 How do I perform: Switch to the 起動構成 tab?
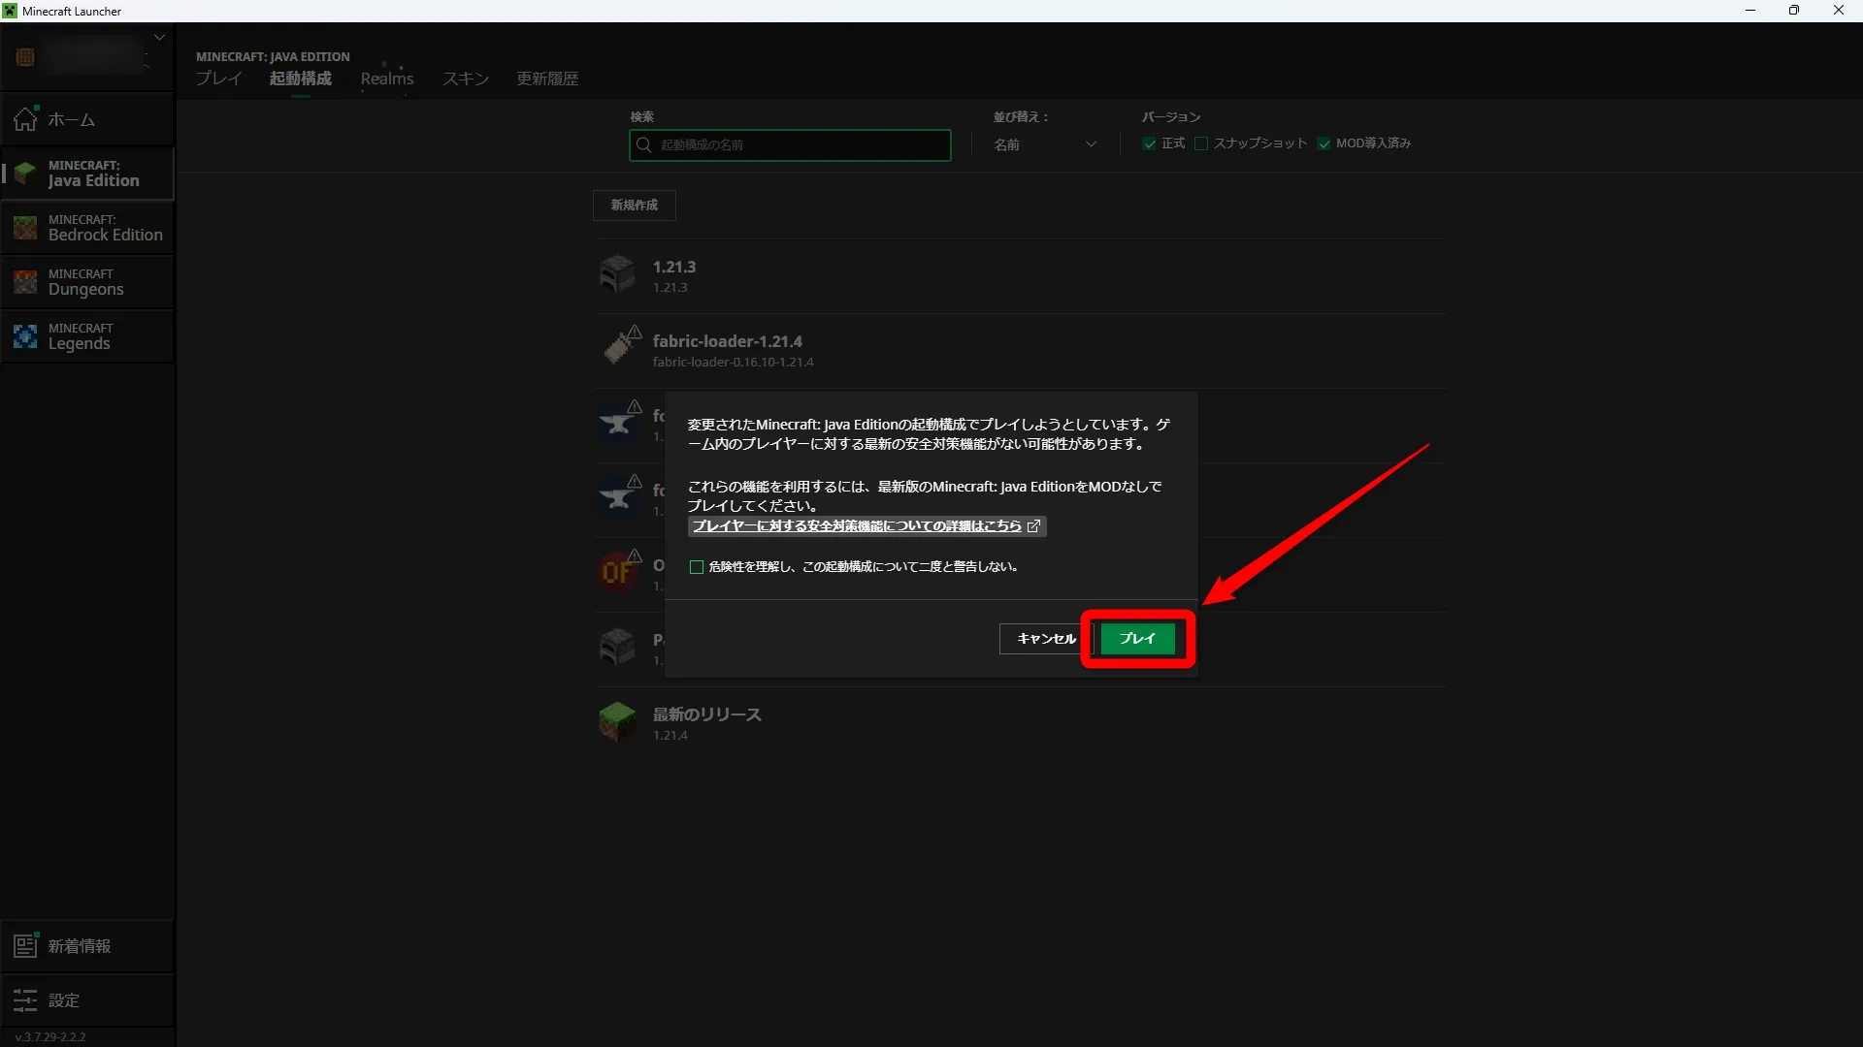[x=301, y=79]
